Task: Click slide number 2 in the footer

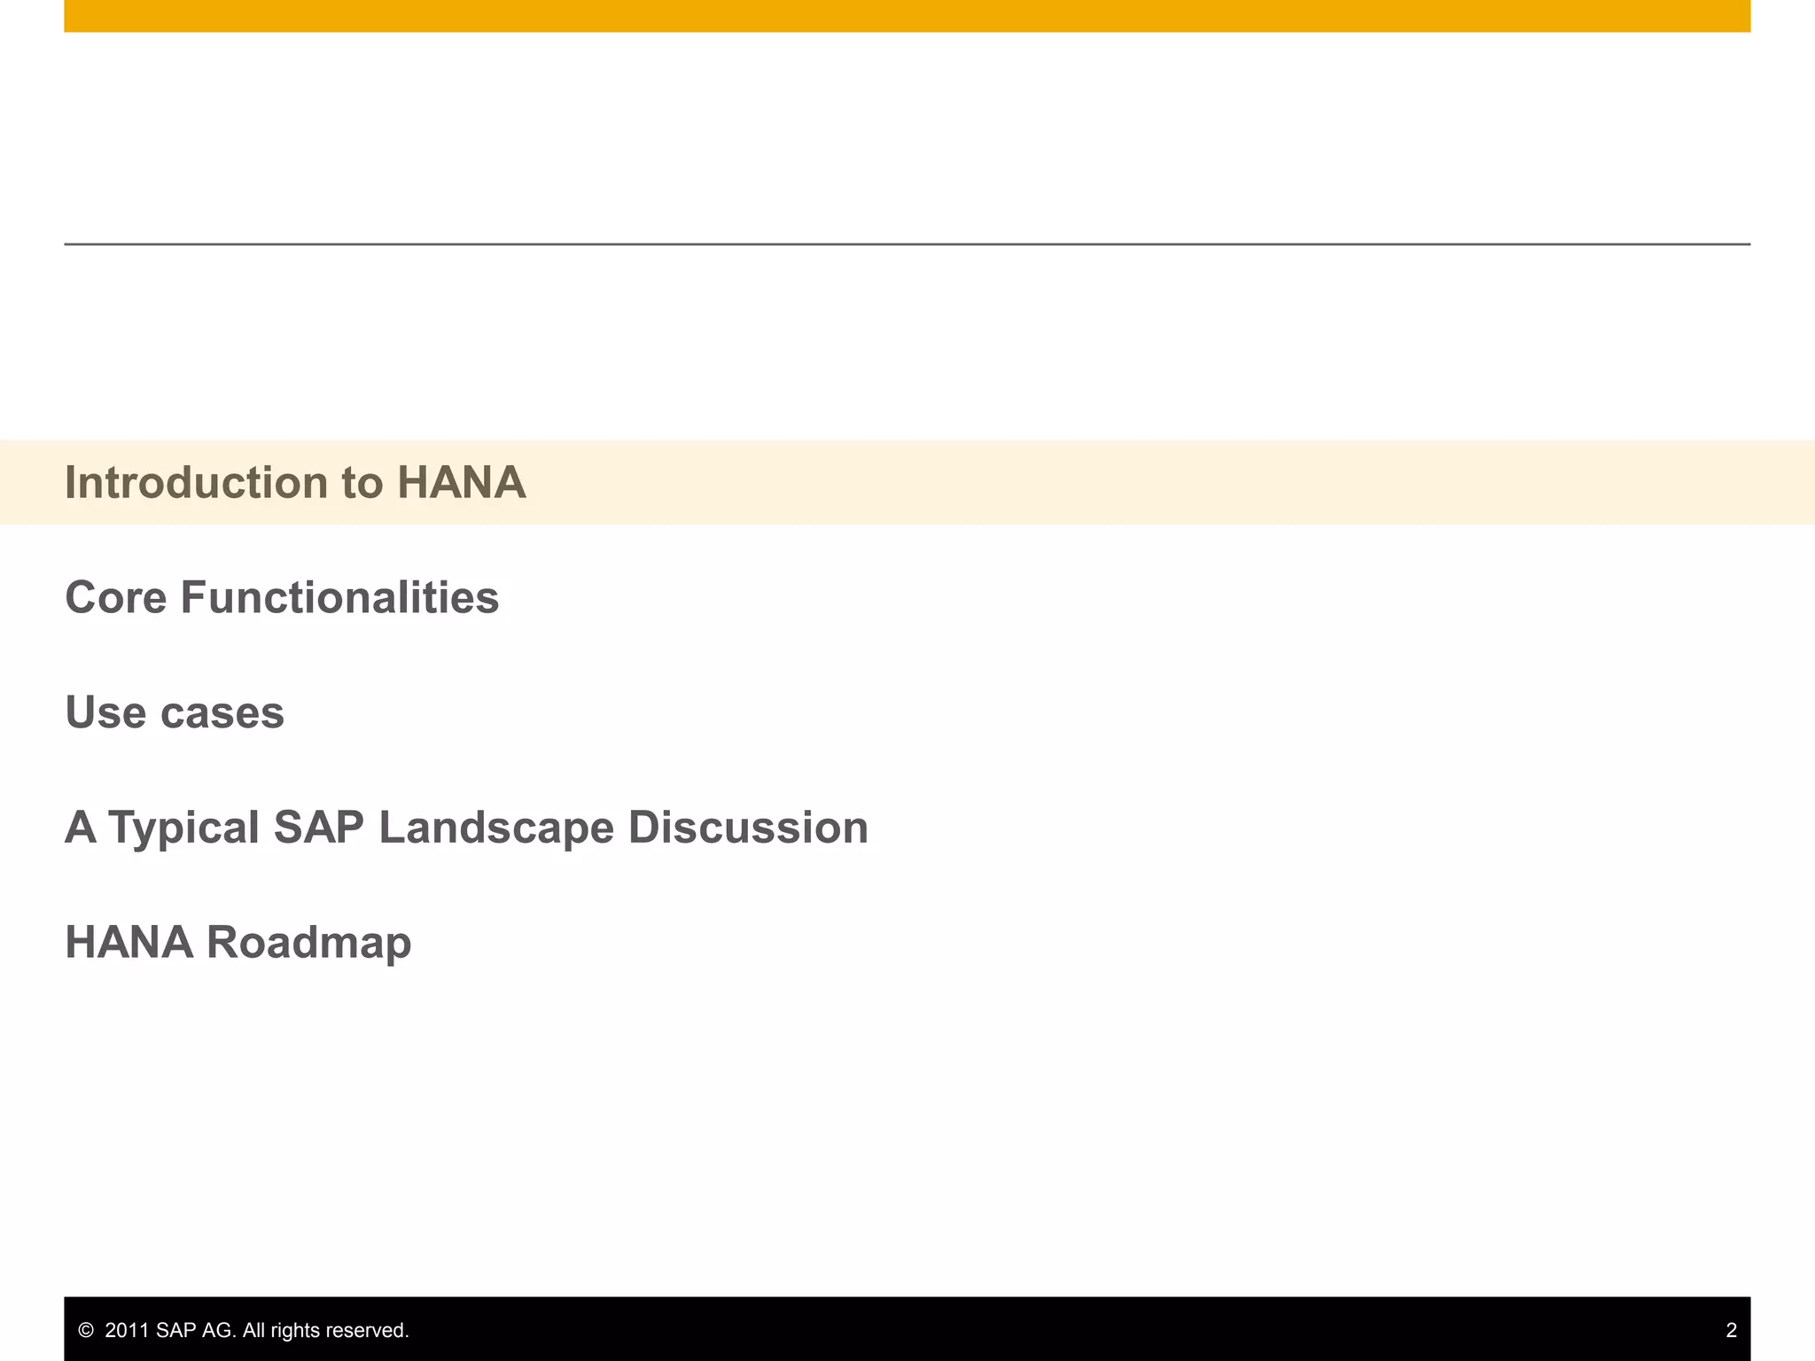Action: [x=1731, y=1331]
